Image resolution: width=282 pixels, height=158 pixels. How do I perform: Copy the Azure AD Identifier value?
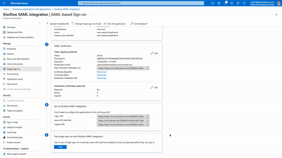pos(147,121)
